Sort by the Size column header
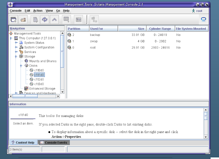The width and height of the screenshot is (219, 159). 132,29
